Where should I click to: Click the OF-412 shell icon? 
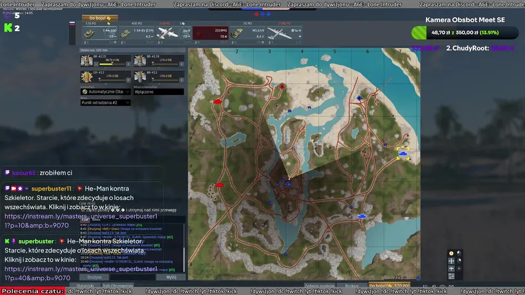click(x=86, y=77)
